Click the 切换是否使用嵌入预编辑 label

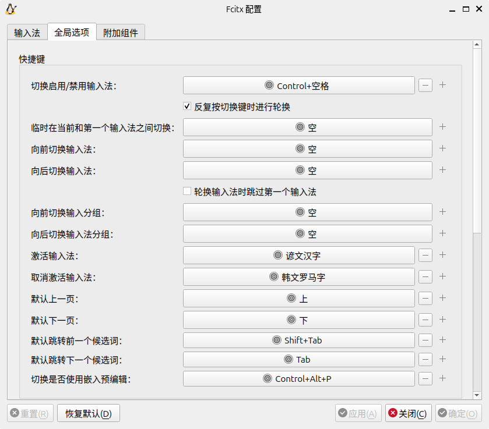(81, 379)
